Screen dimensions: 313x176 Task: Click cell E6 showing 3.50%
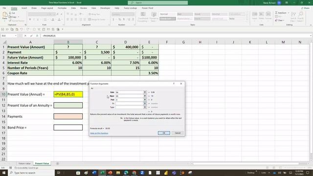[x=149, y=73]
